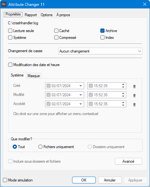Increase the Créé time with up arrow
Viewport: 150px width, 187px height.
tap(123, 84)
